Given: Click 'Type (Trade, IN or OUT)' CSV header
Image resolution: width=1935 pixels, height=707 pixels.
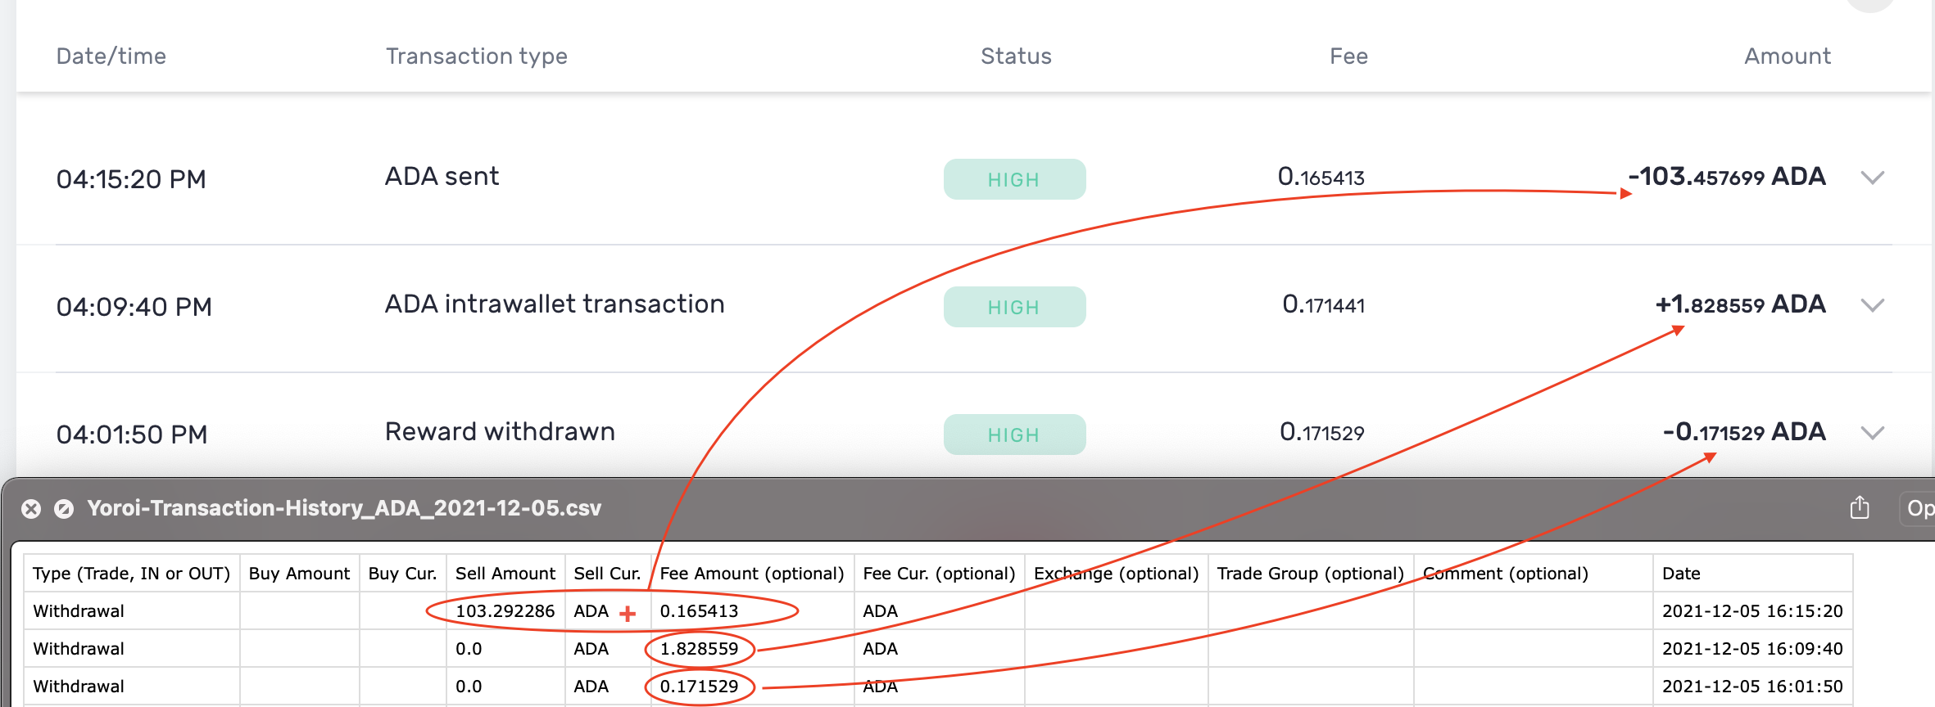Looking at the screenshot, I should [132, 574].
